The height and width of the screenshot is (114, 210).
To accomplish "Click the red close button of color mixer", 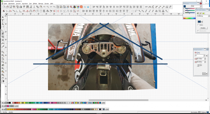I will (201, 3).
